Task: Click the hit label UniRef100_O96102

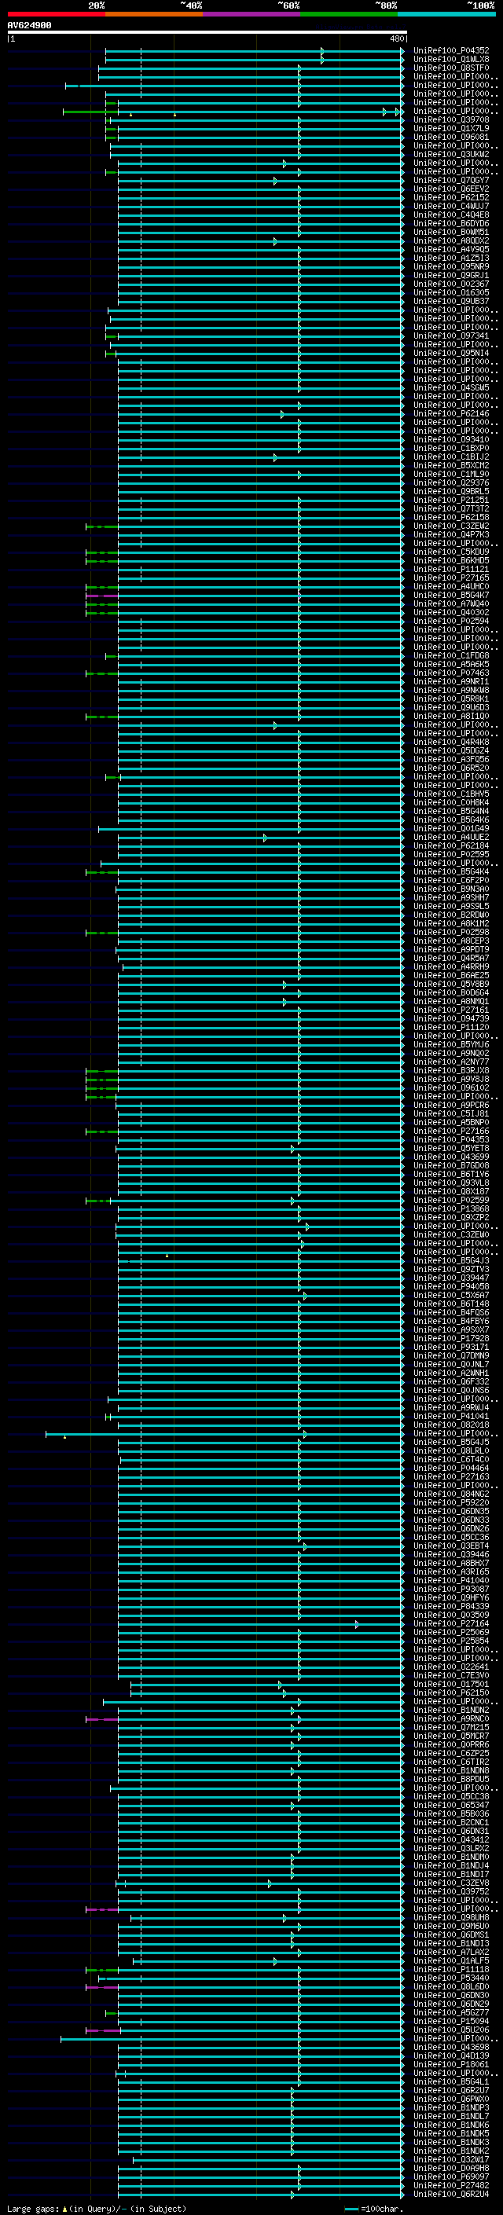Action: pyautogui.click(x=451, y=1087)
